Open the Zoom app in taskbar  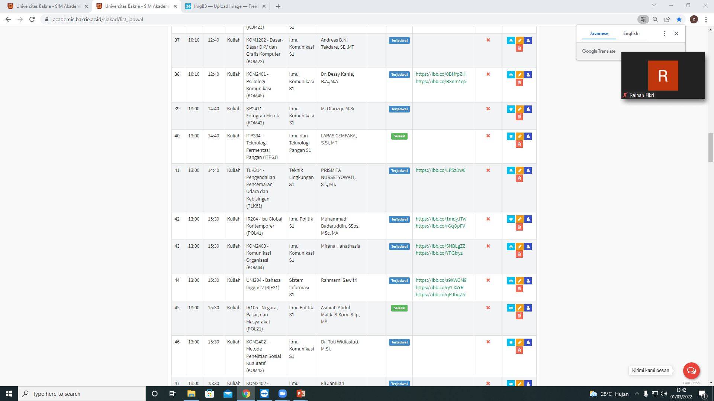[x=283, y=394]
